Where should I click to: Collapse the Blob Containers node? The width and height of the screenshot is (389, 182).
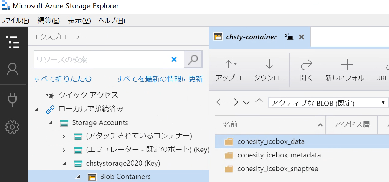coord(78,177)
